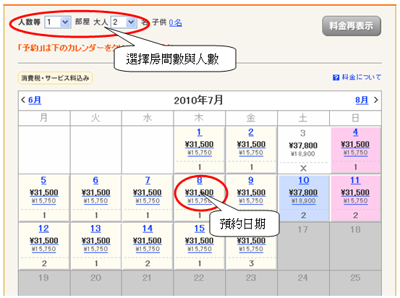400x298 pixels.
Task: Click ¥31,500 price on July 13
Action: pos(95,241)
